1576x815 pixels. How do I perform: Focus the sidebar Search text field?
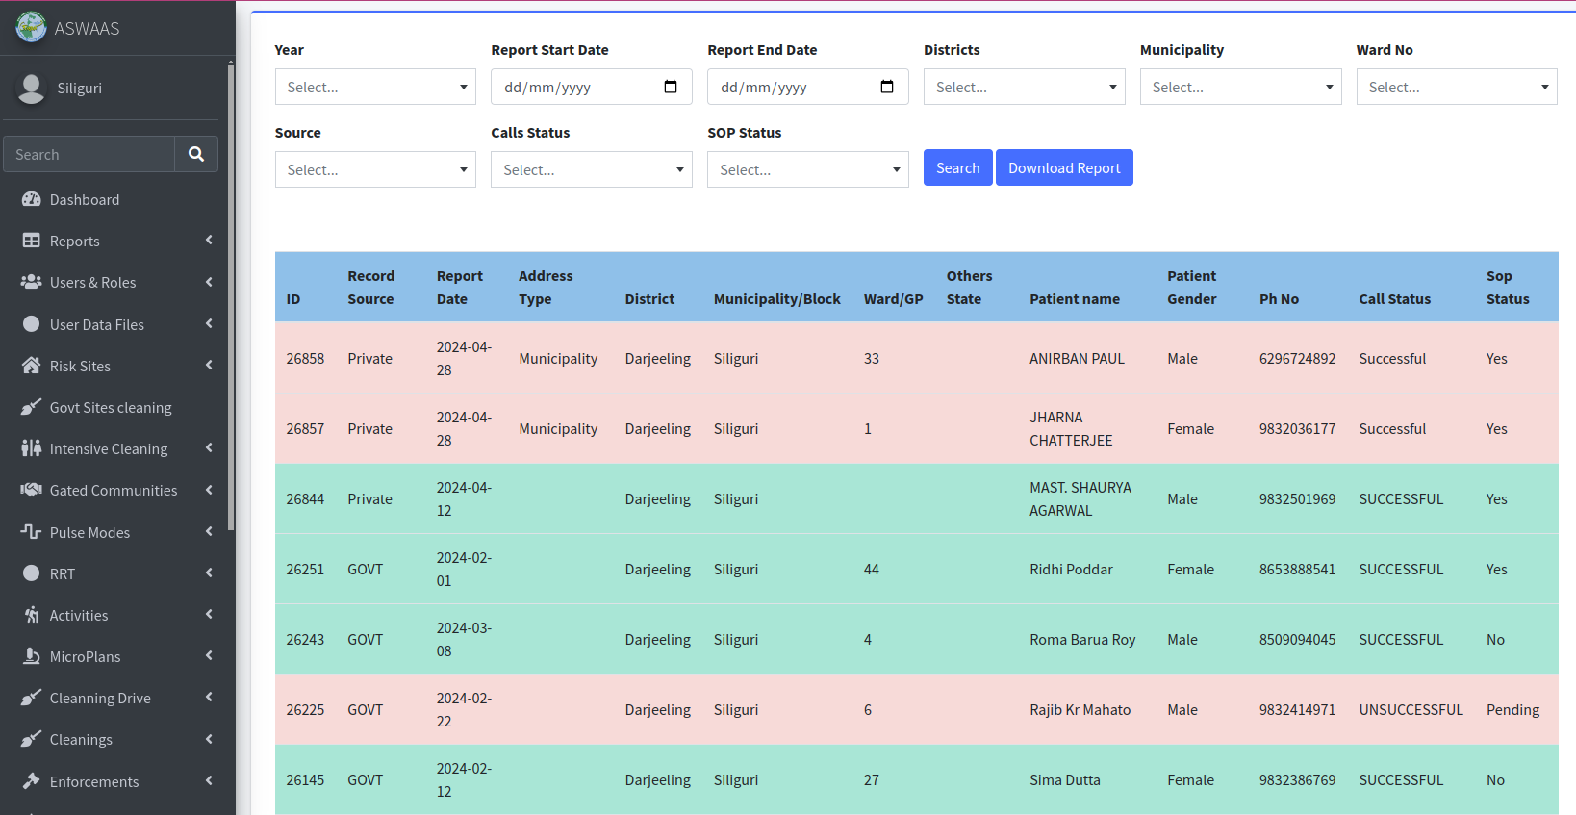point(89,154)
